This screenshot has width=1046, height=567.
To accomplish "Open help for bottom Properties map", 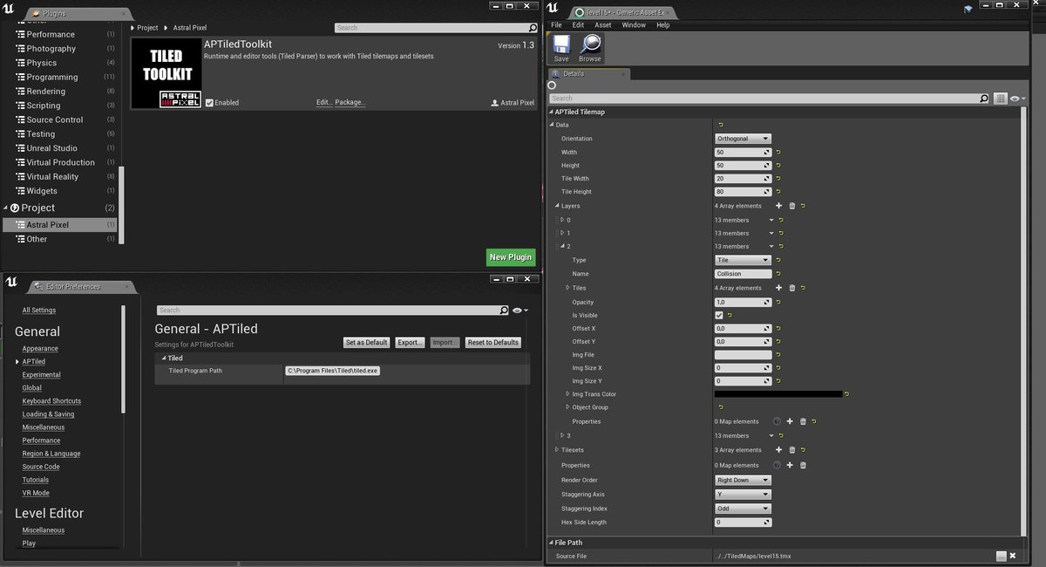I will (777, 465).
